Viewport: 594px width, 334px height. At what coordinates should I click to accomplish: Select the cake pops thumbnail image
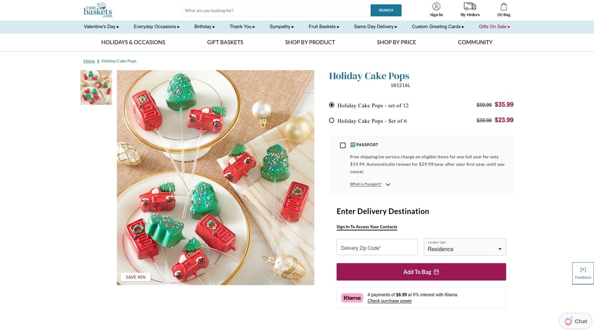click(96, 87)
